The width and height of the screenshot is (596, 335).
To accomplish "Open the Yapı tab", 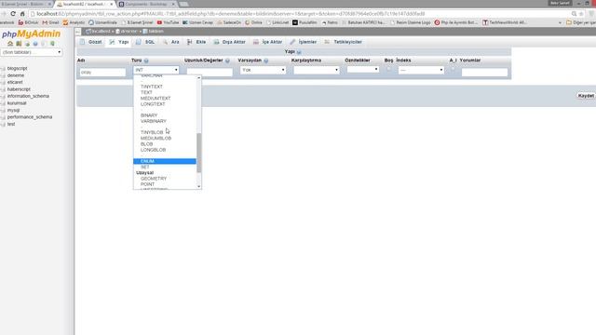I will coord(119,42).
